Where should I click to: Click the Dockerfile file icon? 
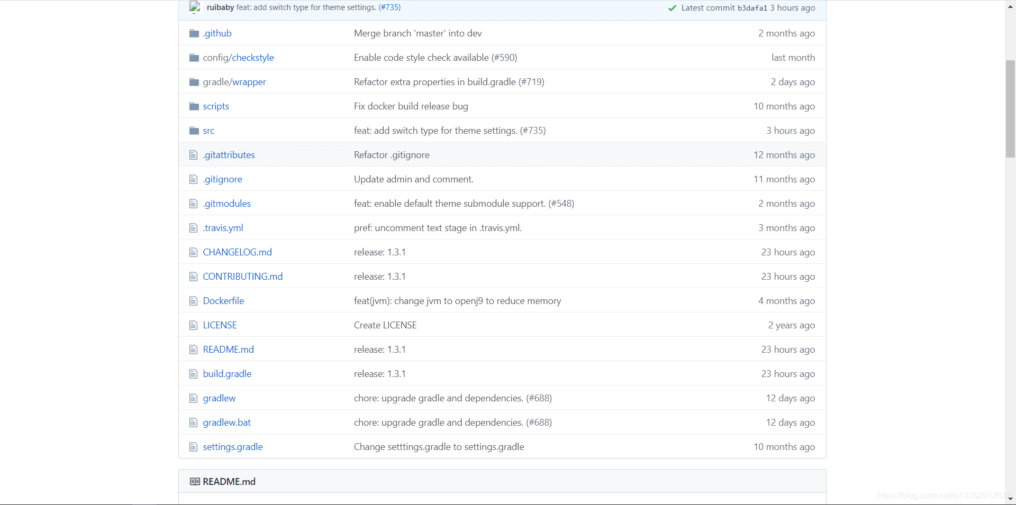point(193,301)
